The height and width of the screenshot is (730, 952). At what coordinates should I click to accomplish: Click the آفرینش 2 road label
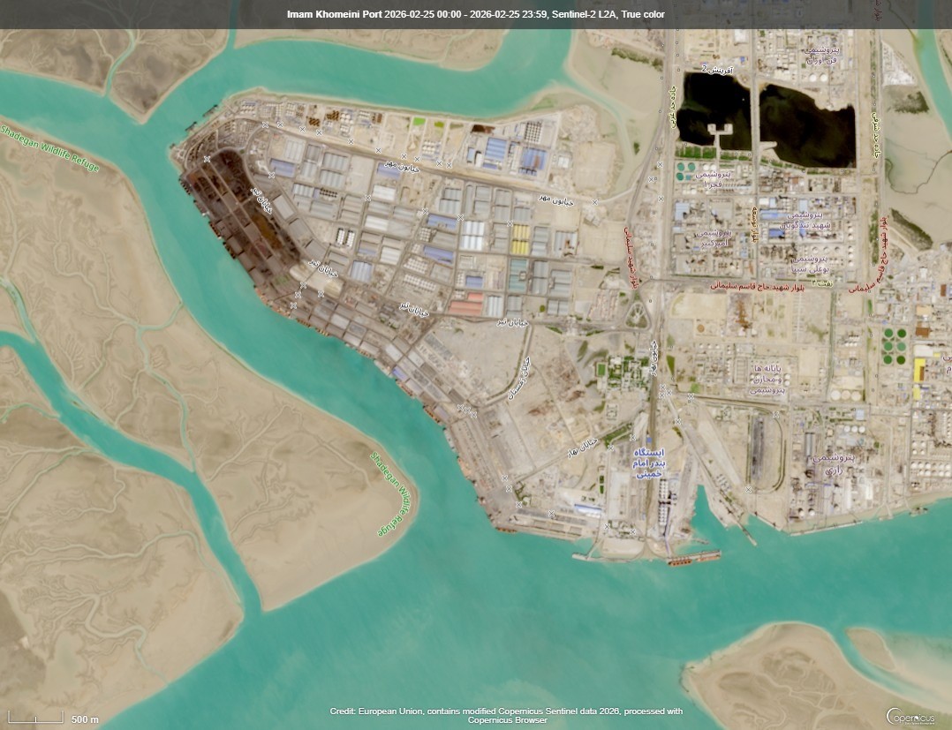(x=716, y=70)
